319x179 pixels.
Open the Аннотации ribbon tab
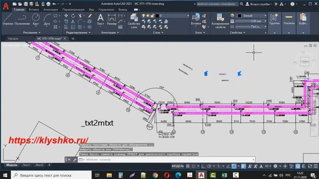(x=50, y=9)
